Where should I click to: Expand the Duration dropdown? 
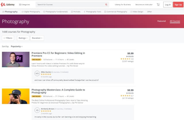click(x=37, y=38)
